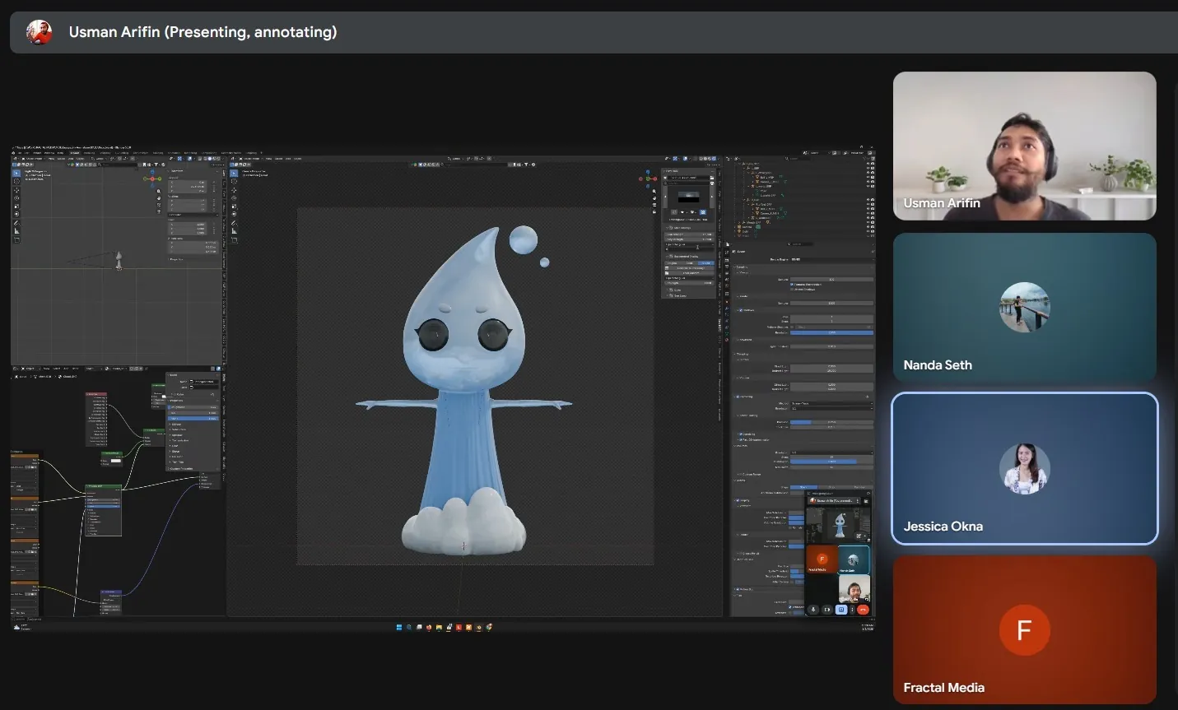This screenshot has width=1178, height=710.
Task: Switch to the Modeling workspace tab
Action: 90,153
